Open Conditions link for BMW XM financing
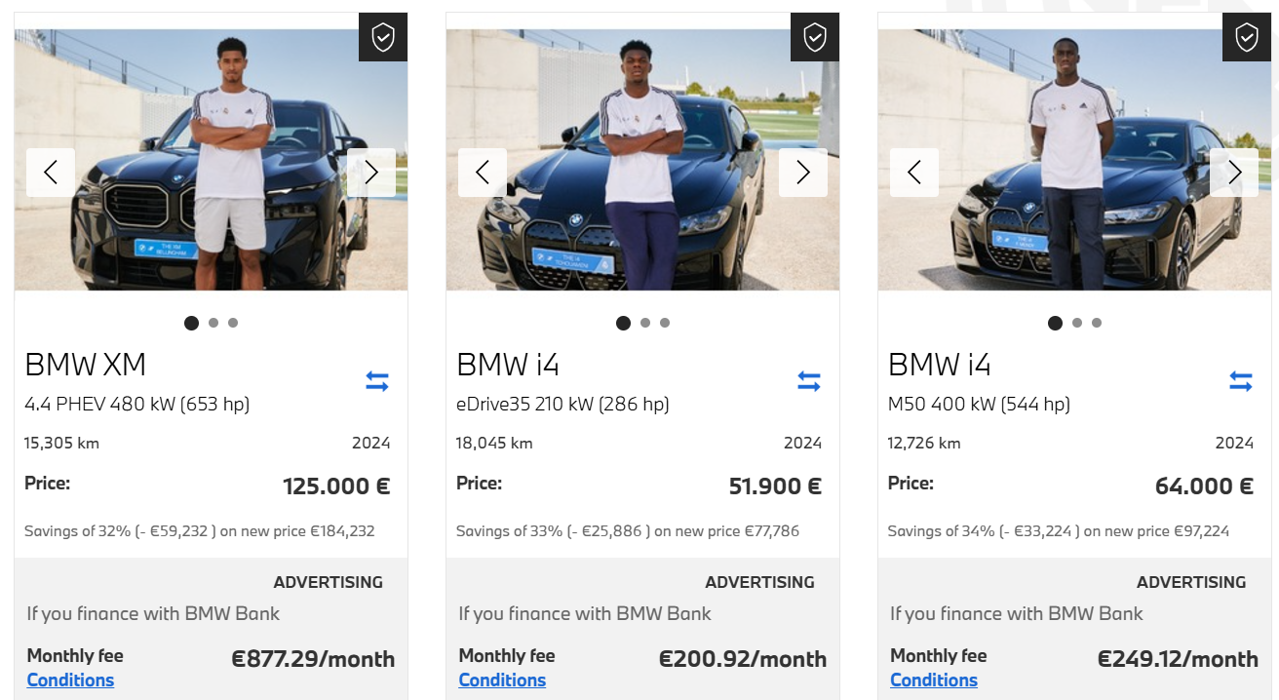 (x=70, y=681)
